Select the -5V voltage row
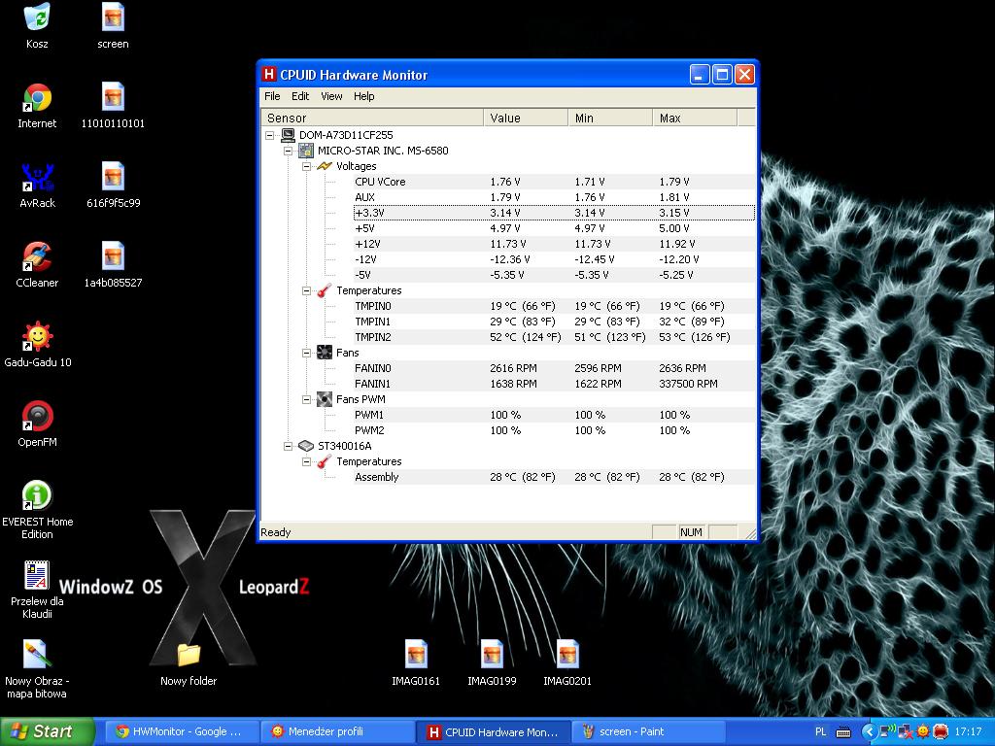The height and width of the screenshot is (746, 995). click(x=554, y=275)
